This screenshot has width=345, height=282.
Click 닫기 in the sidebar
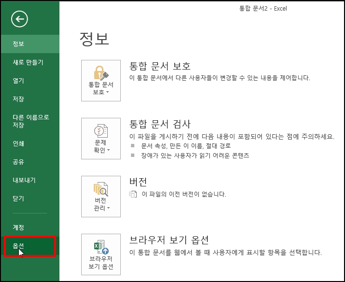click(30, 198)
